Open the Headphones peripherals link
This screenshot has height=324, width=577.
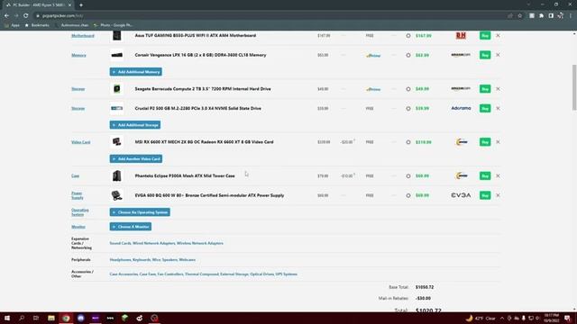(120, 260)
